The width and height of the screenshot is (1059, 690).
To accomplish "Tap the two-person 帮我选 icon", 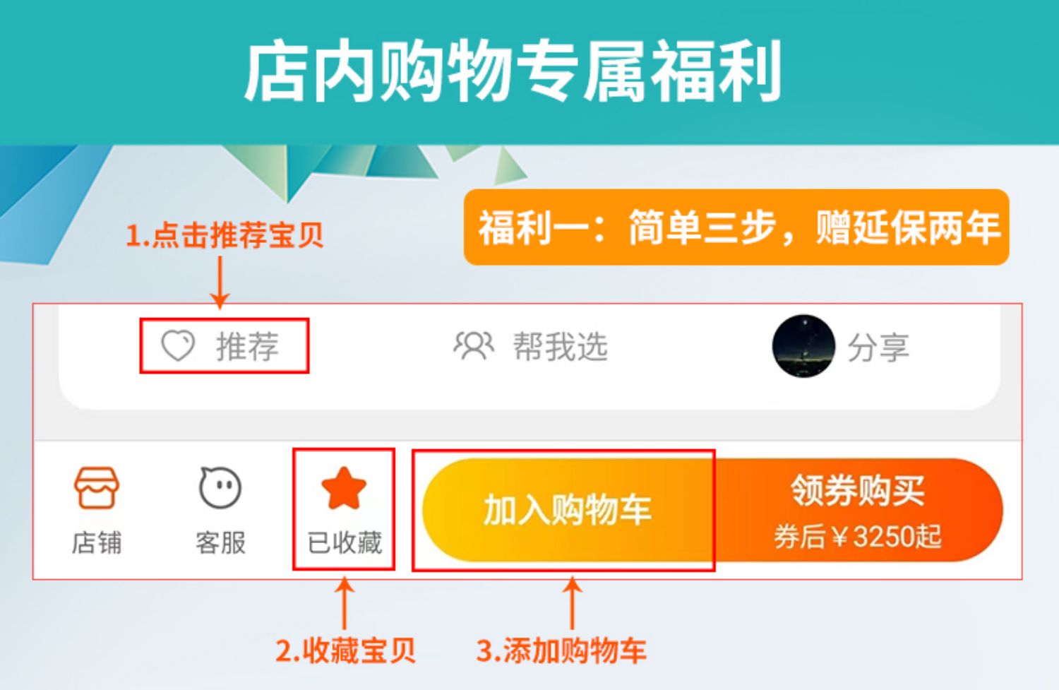I will pos(472,346).
